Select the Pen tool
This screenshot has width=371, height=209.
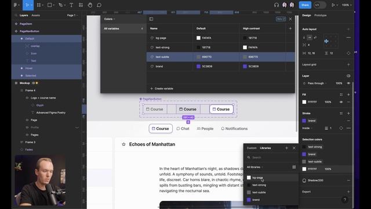coord(62,5)
